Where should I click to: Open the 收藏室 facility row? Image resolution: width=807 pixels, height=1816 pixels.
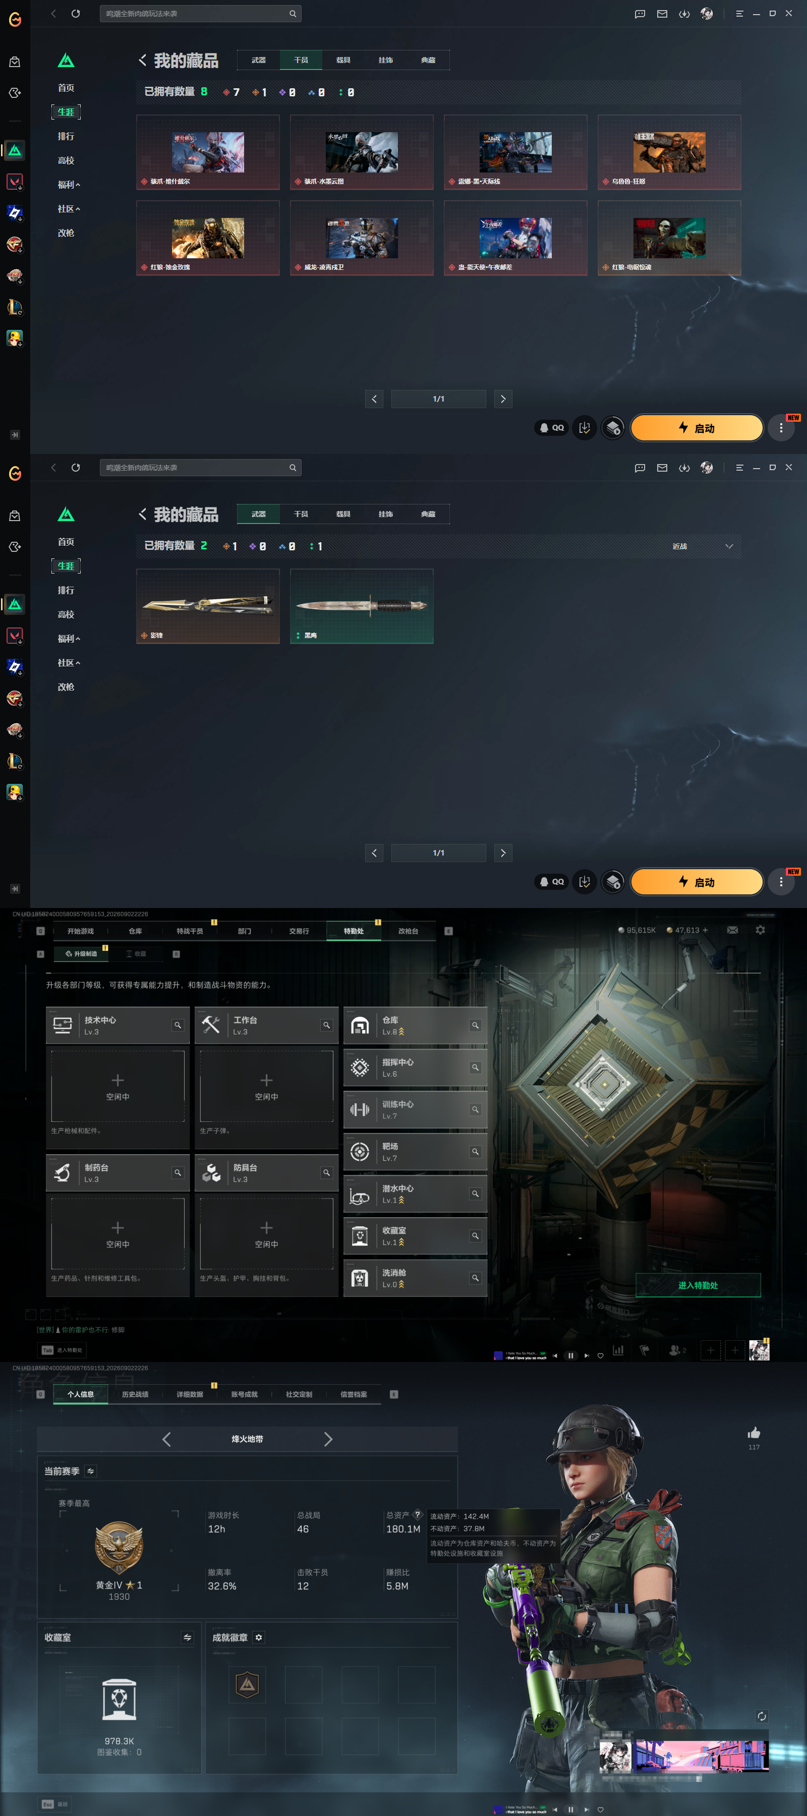click(415, 1236)
